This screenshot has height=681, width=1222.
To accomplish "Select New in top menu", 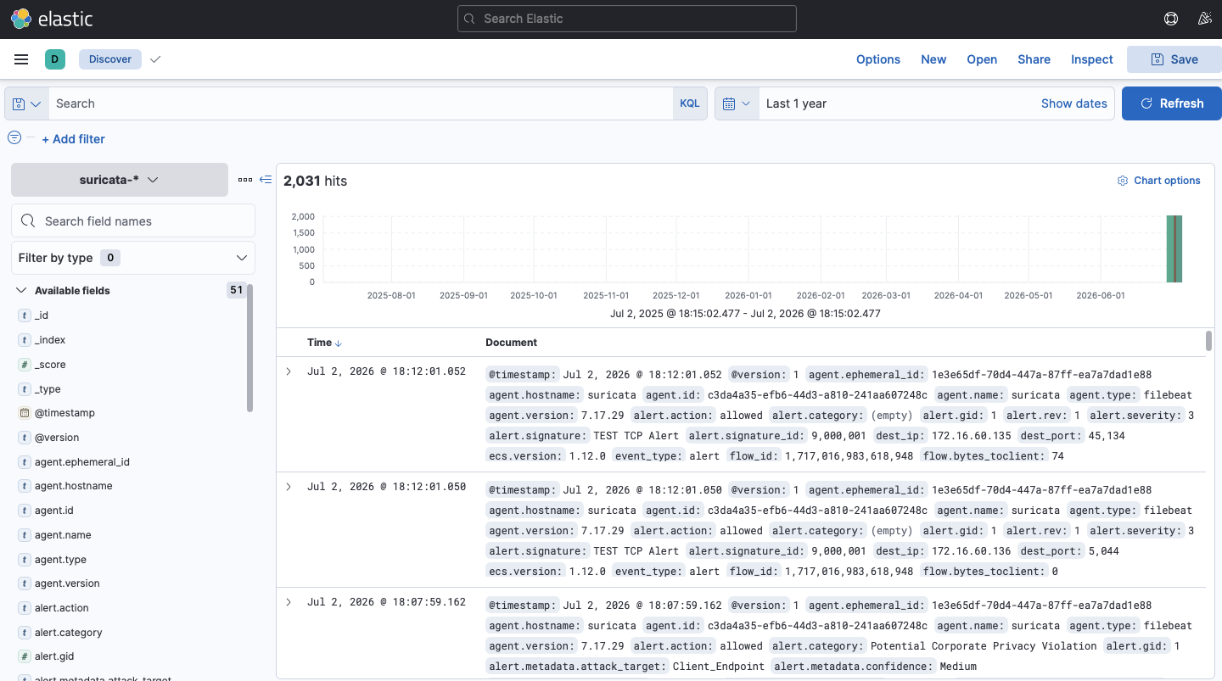I will (x=933, y=59).
